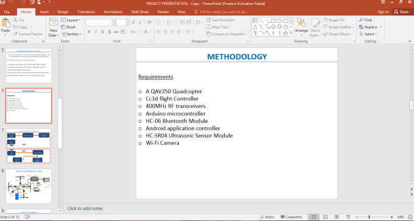Open the Shape Effects dropdown

click(338, 34)
